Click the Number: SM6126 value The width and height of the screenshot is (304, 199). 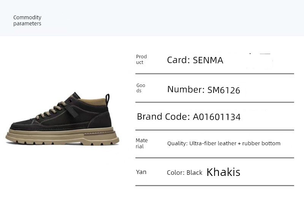[204, 90]
